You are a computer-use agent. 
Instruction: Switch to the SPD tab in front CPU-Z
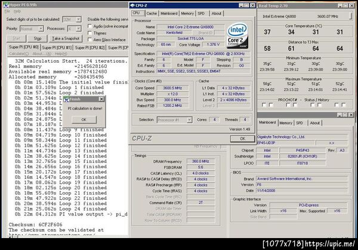pyautogui.click(x=201, y=14)
